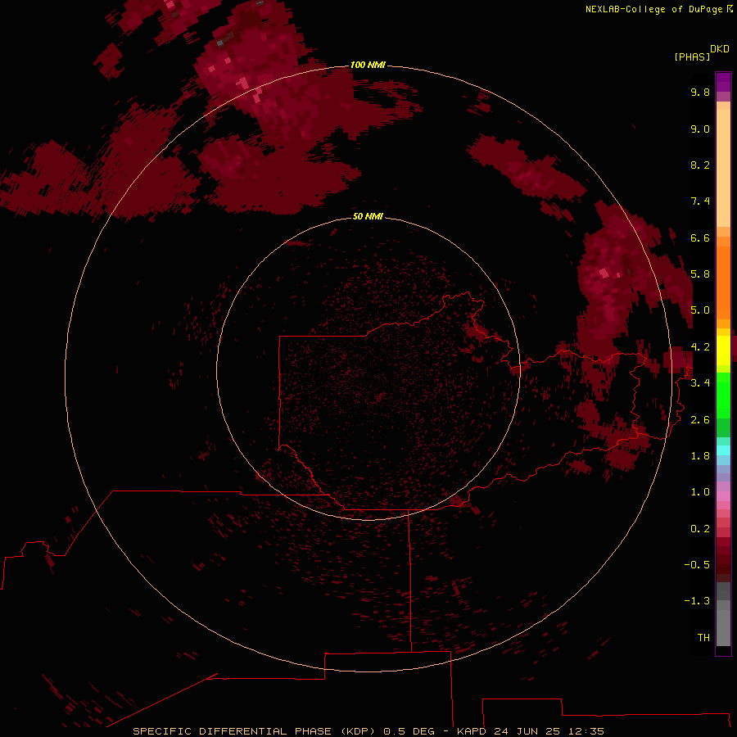Screen dimensions: 737x737
Task: Click the 8.2 value on the scale
Action: pyautogui.click(x=700, y=165)
